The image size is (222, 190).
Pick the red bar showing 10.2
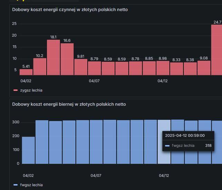pyautogui.click(x=40, y=66)
